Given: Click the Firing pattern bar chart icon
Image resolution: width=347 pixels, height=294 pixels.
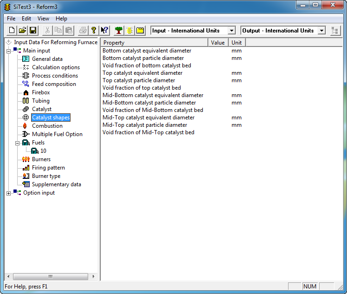Looking at the screenshot, I should 26,168.
